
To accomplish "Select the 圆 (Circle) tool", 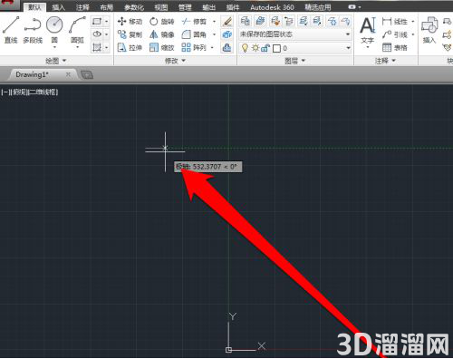I will click(54, 30).
